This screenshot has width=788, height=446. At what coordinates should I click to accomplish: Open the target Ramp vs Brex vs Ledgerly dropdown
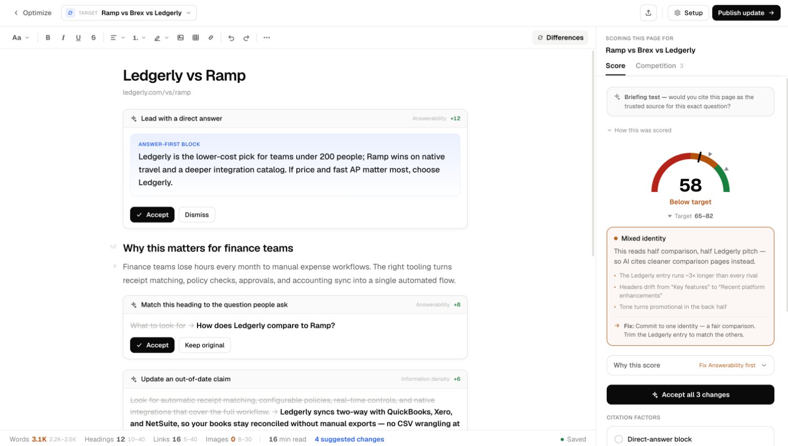tap(129, 13)
